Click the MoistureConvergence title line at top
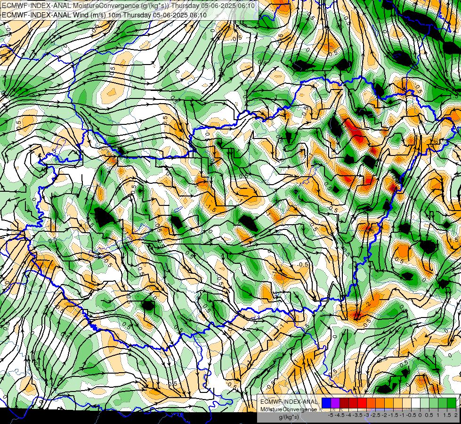461x424 pixels. (128, 5)
